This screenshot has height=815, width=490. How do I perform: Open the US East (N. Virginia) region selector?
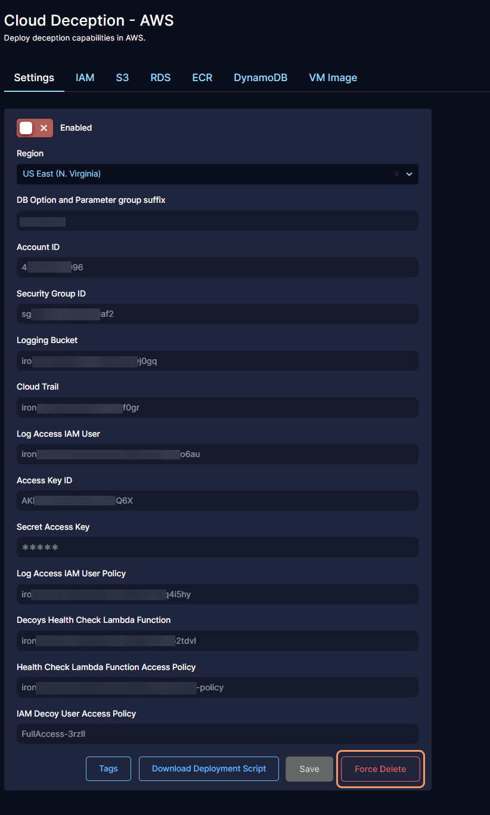click(203, 174)
